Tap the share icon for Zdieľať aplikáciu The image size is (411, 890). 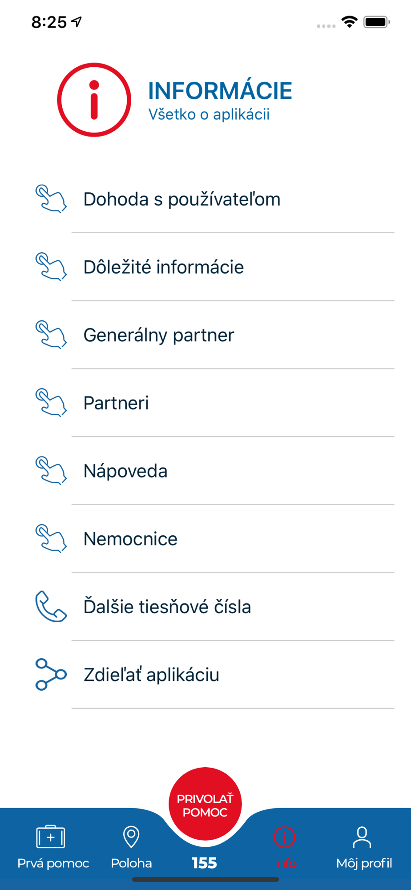[x=51, y=674]
